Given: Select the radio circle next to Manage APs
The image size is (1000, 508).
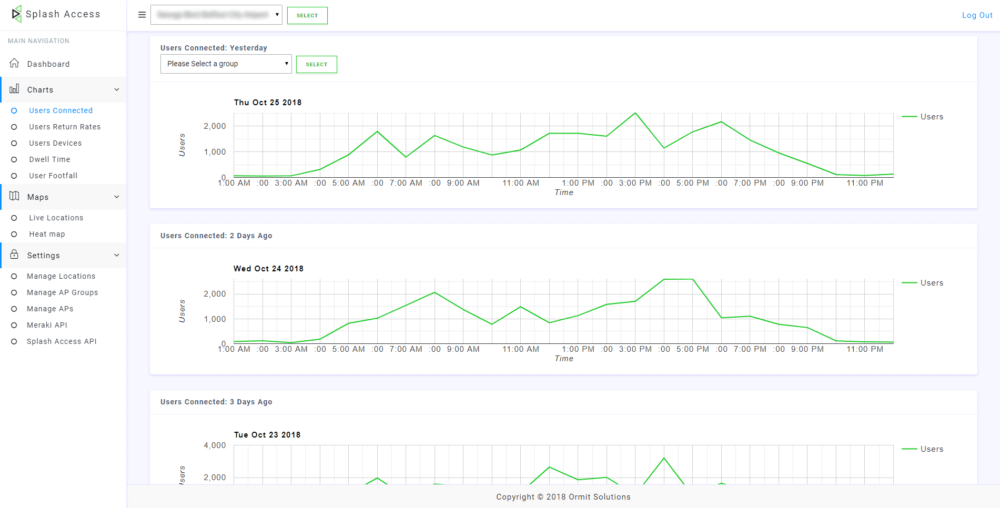Looking at the screenshot, I should point(15,309).
